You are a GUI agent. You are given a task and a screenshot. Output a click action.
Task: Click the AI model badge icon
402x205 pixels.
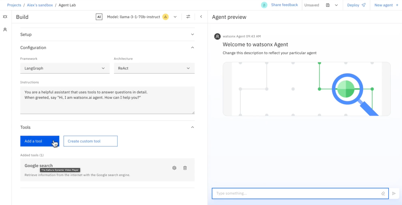coord(99,17)
